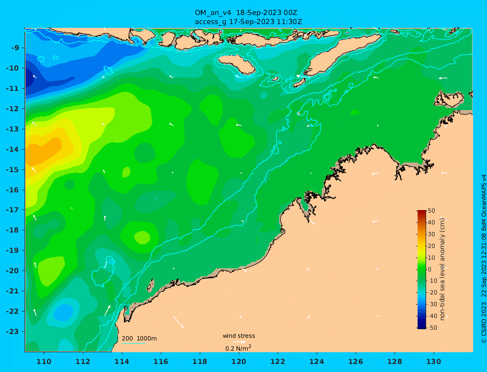Click the colorbar label 20 in the yellow range
Viewport: 487px width, 372px height.
pyautogui.click(x=431, y=246)
